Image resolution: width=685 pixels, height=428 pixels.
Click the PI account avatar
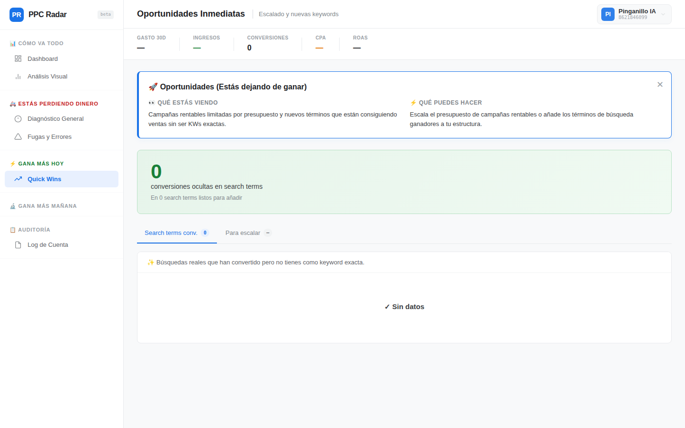tap(608, 14)
